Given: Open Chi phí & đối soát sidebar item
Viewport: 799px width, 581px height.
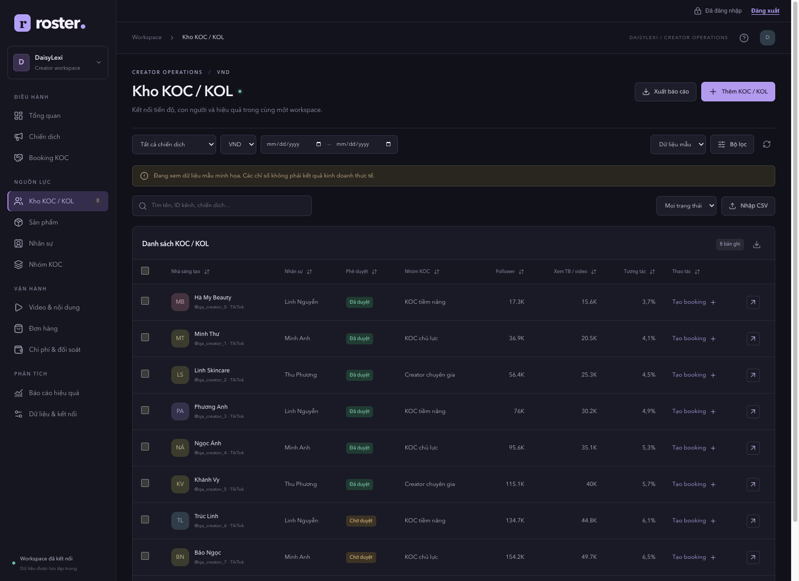Looking at the screenshot, I should (x=58, y=350).
